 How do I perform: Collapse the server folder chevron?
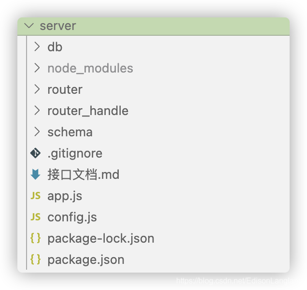(x=29, y=26)
